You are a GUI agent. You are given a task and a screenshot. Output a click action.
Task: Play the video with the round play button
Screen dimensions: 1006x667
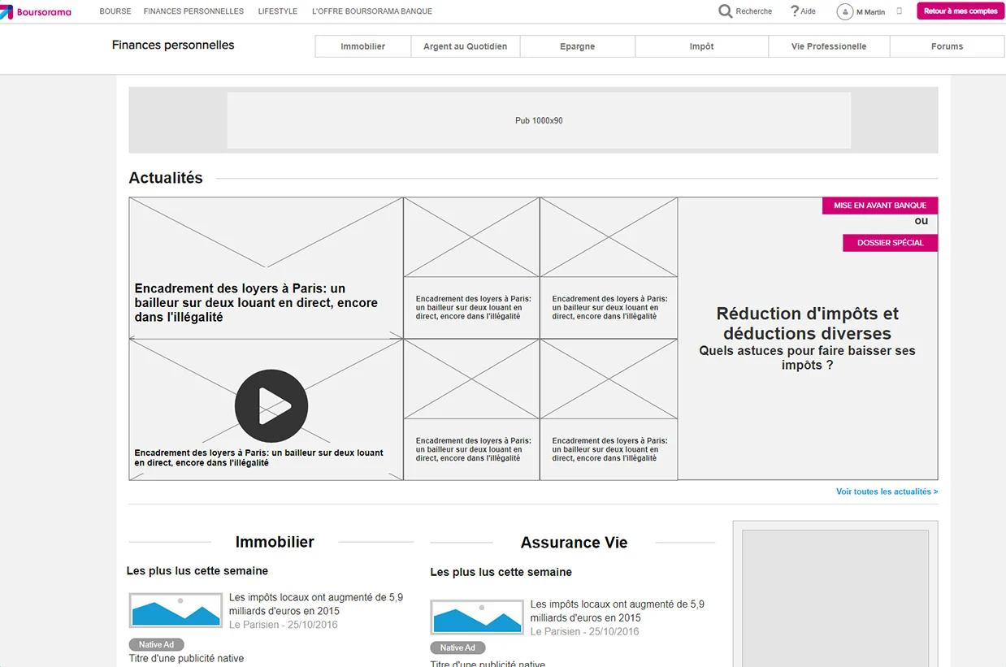click(x=271, y=406)
